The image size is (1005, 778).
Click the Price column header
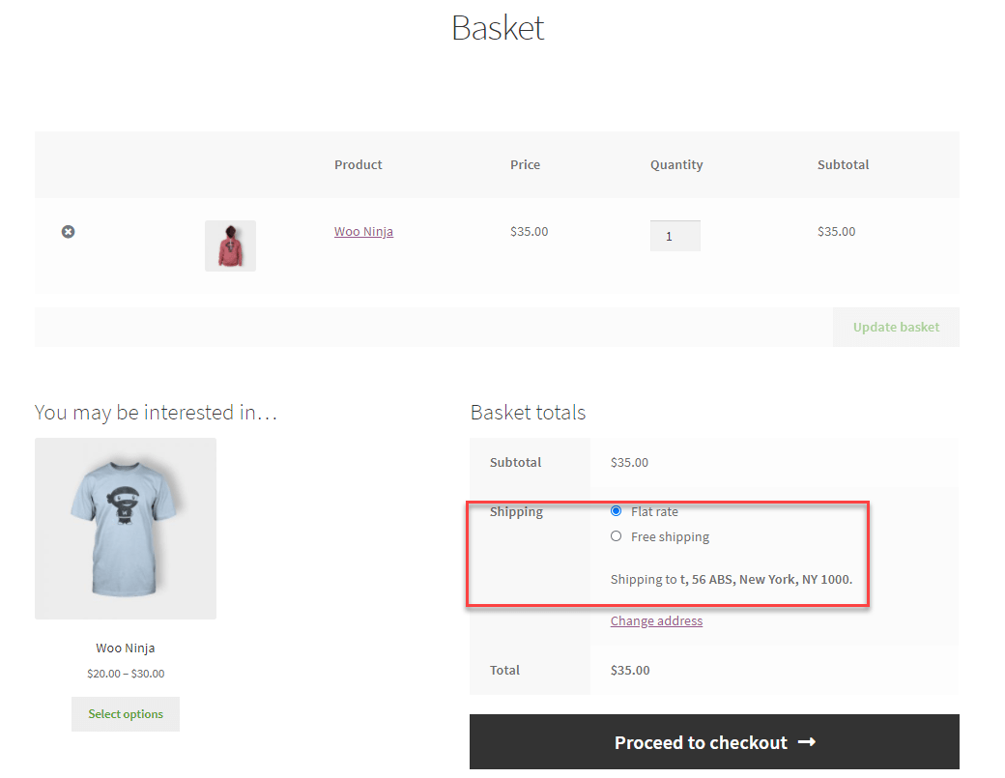click(525, 164)
